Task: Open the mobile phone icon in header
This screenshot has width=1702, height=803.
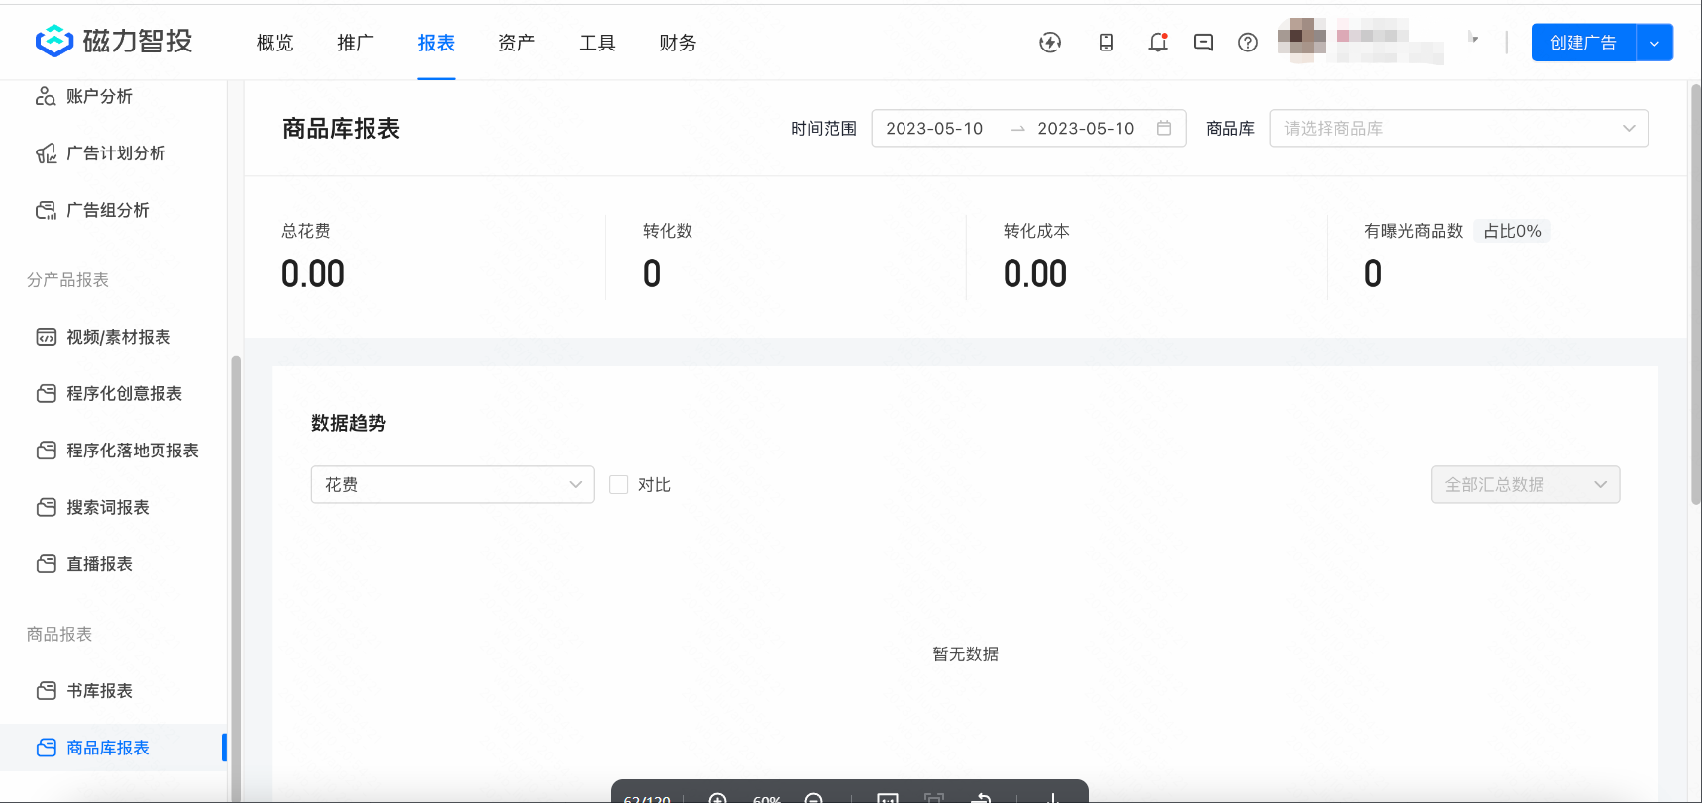Action: pyautogui.click(x=1106, y=43)
